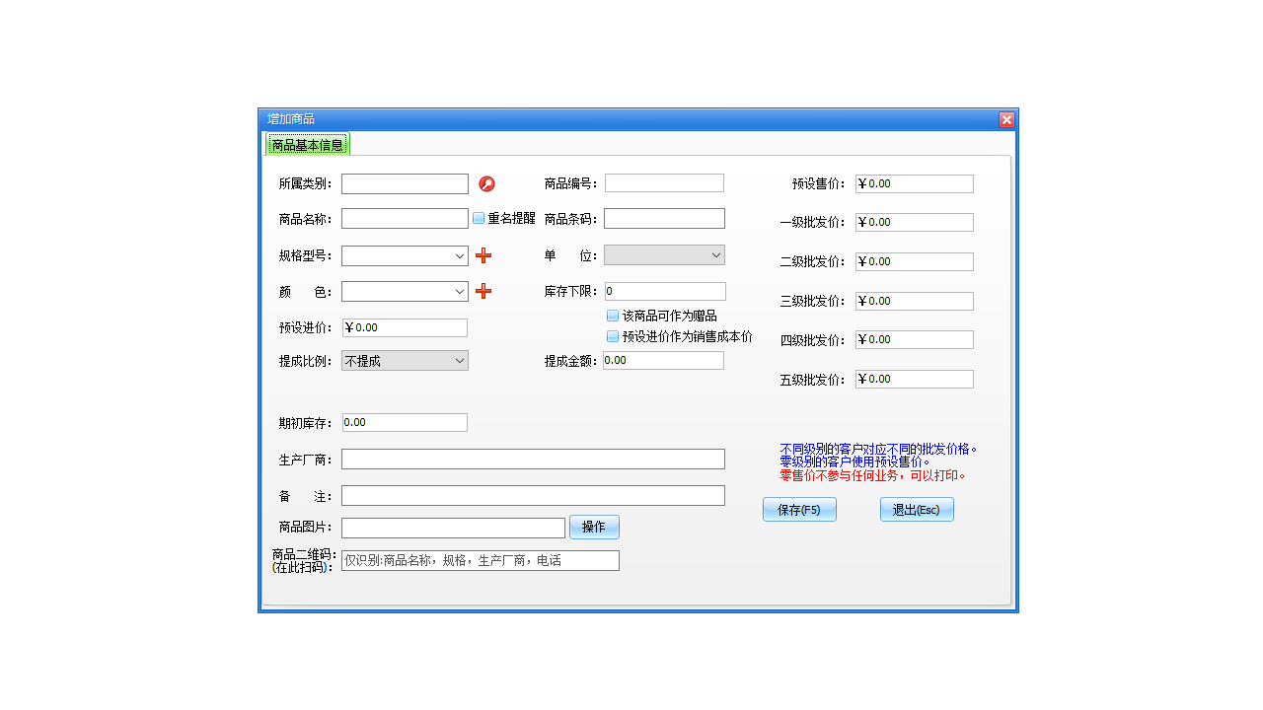The height and width of the screenshot is (710, 1263).
Task: Click the category lookup magnifier icon
Action: (x=488, y=182)
